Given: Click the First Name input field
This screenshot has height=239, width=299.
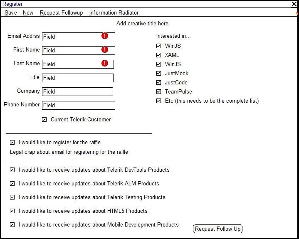Looking at the screenshot, I should click(x=79, y=50).
